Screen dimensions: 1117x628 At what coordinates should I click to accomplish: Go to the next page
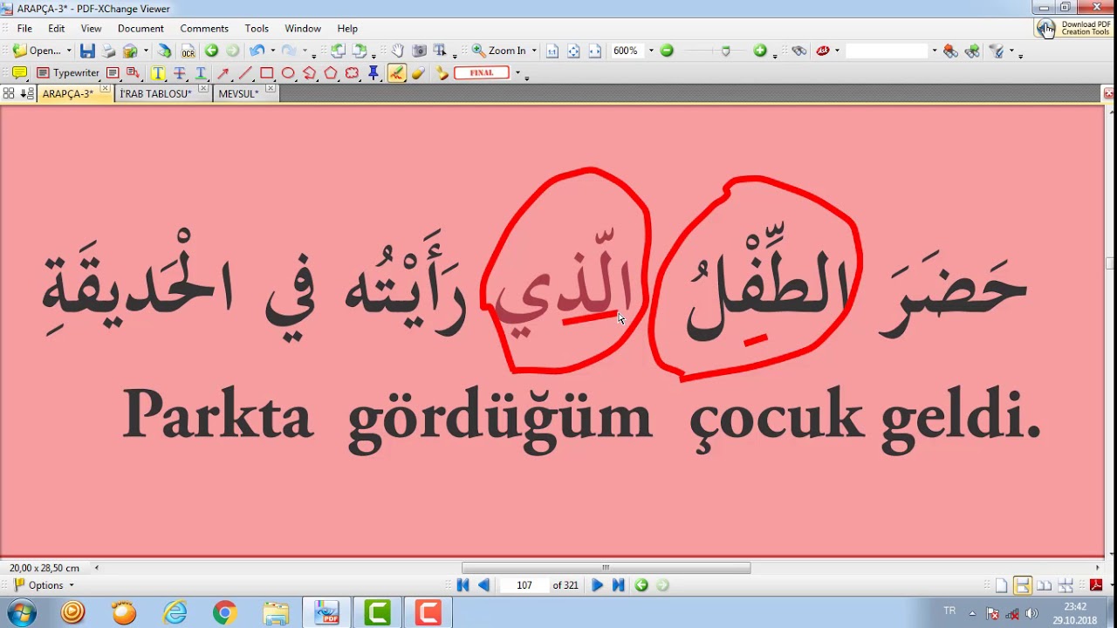tap(597, 585)
